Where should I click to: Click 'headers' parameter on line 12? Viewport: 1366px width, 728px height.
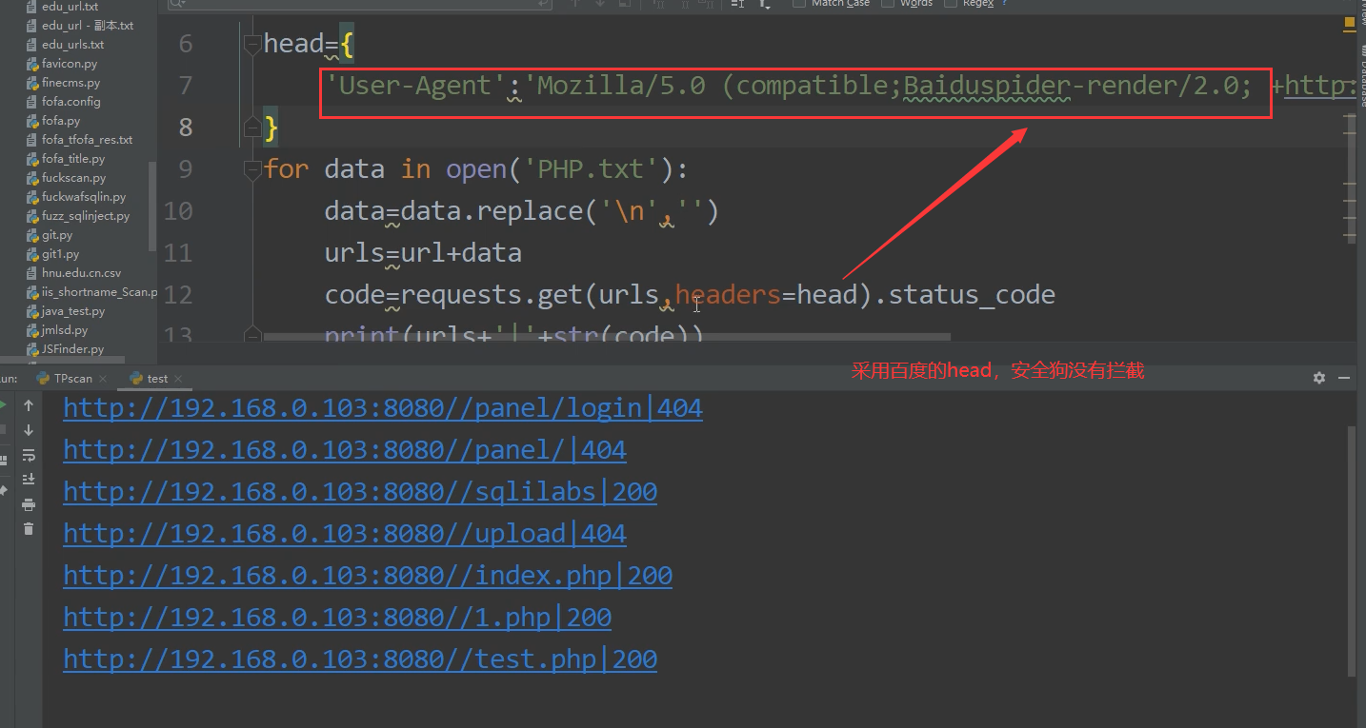pos(729,295)
